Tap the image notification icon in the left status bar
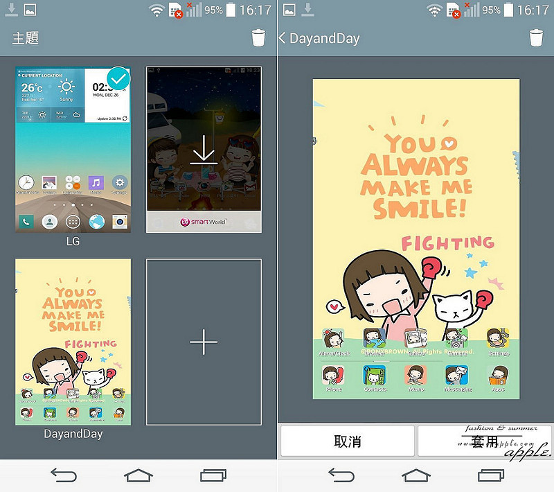The height and width of the screenshot is (492, 554). pos(30,10)
